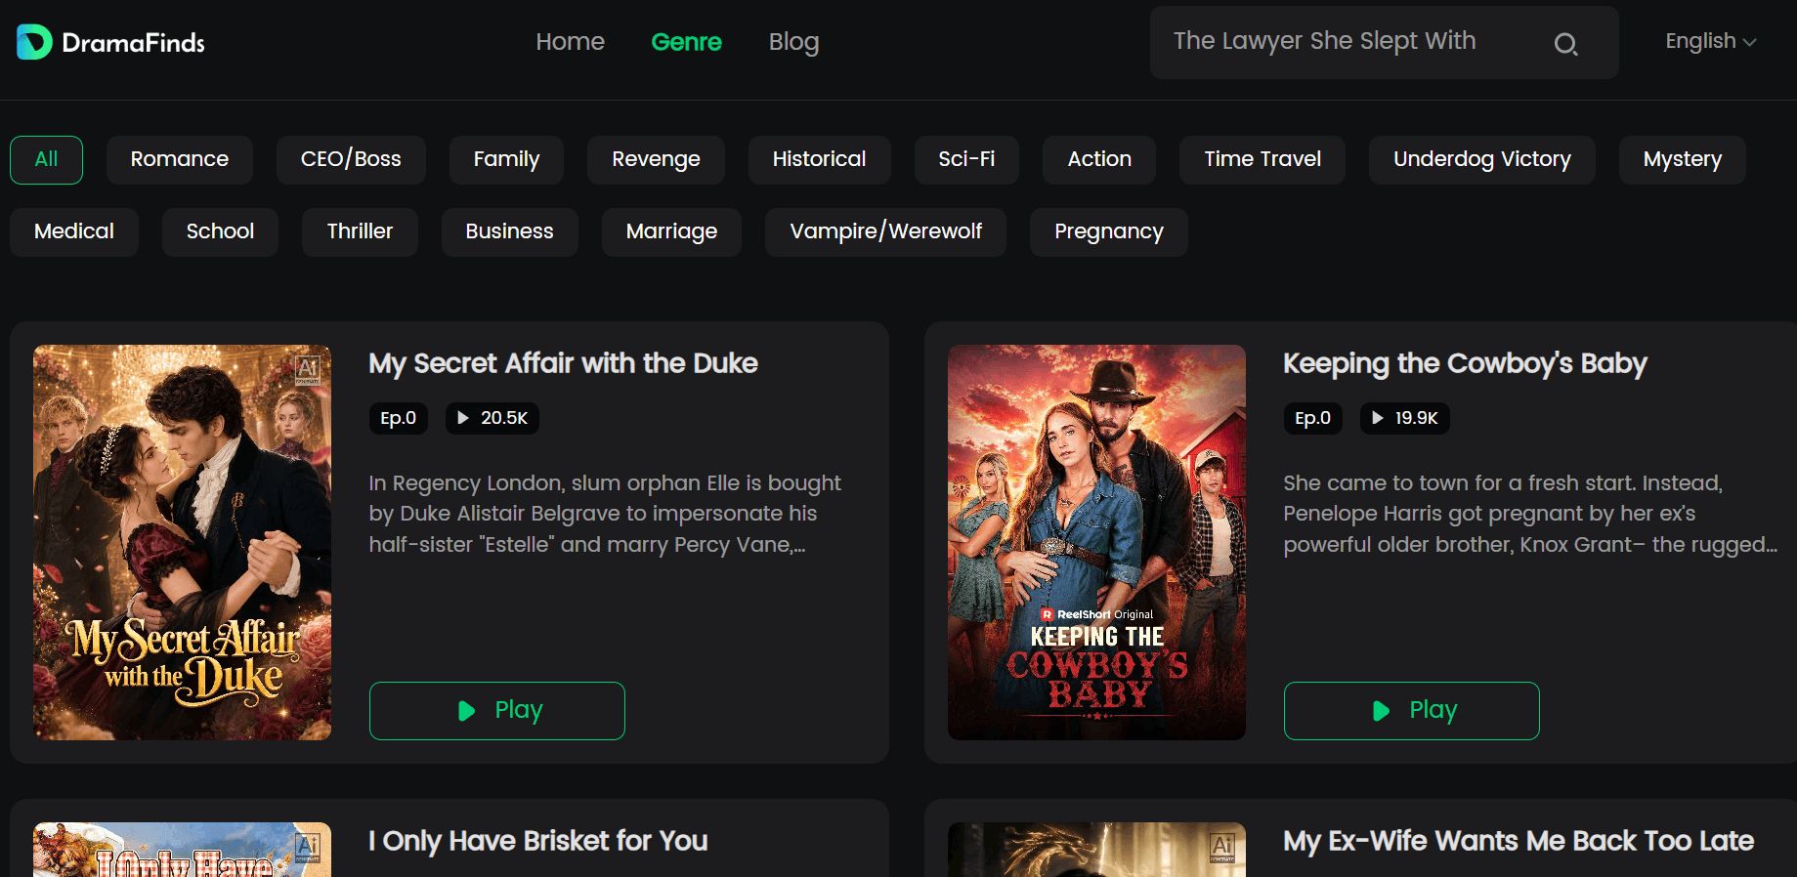Open I Only Have Brisket for You poster
This screenshot has width=1797, height=877.
click(x=182, y=850)
